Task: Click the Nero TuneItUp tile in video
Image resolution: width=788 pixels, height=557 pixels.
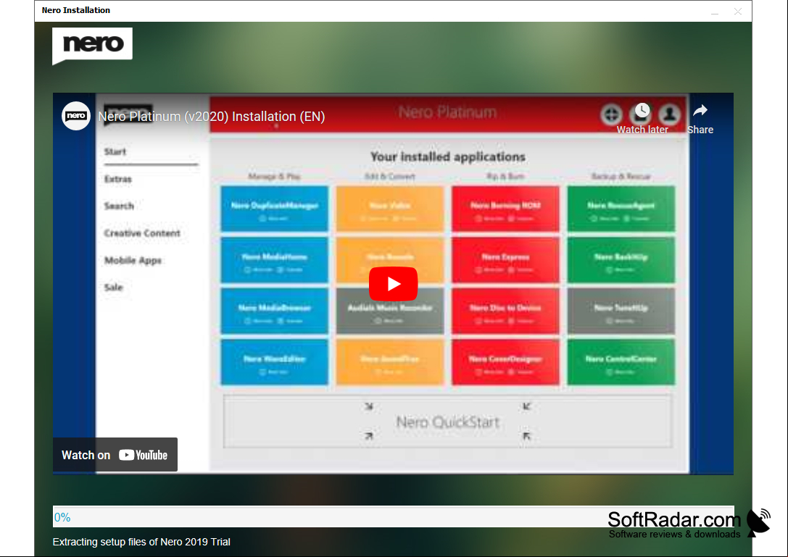Action: (621, 311)
